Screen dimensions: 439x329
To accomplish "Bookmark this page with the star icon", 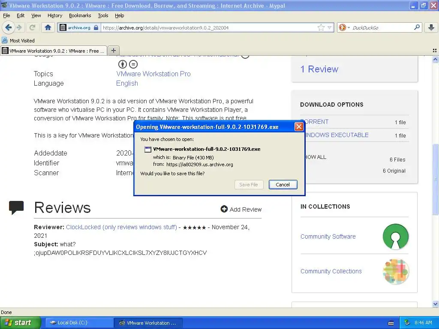I will [x=321, y=27].
